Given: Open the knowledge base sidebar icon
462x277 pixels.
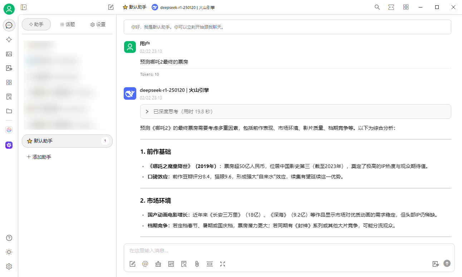Looking at the screenshot, I should (x=9, y=97).
